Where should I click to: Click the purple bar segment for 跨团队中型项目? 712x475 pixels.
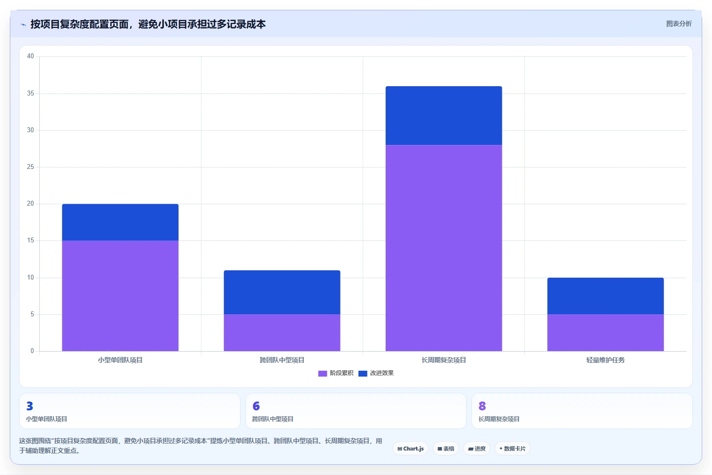click(282, 332)
